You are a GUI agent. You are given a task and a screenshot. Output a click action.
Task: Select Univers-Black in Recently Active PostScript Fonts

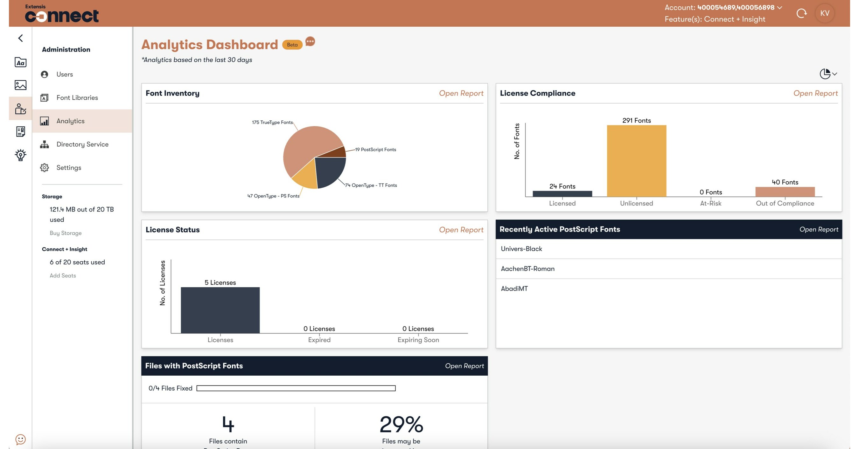pyautogui.click(x=521, y=249)
